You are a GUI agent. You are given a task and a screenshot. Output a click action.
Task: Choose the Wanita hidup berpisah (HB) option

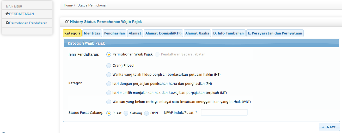[x=109, y=75]
